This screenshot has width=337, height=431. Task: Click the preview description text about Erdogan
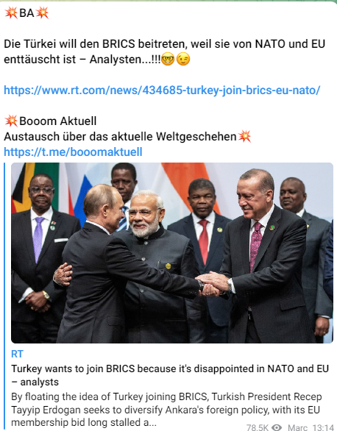166,410
